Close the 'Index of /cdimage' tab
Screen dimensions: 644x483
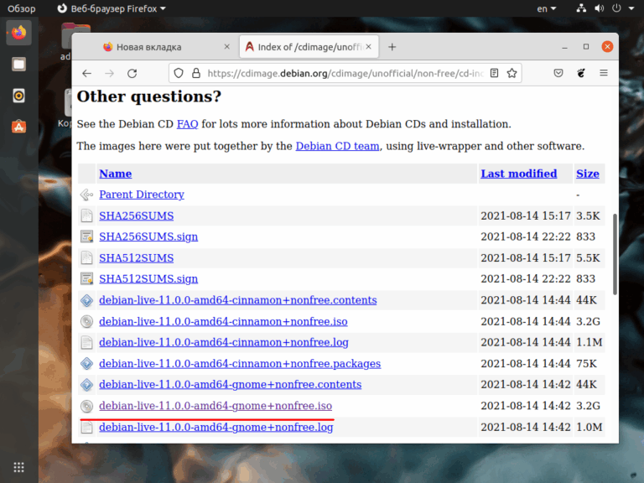[x=368, y=47]
